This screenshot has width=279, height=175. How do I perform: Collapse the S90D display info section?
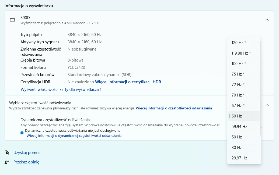[x=267, y=20]
